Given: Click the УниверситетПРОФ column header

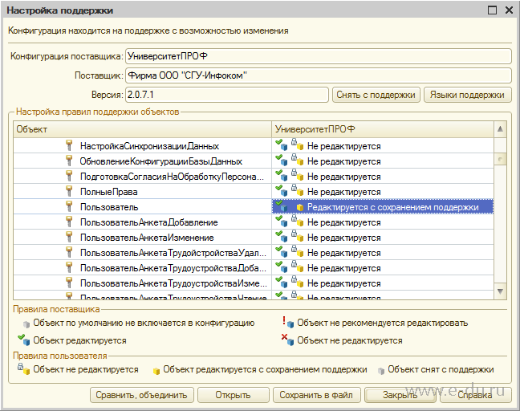Looking at the screenshot, I should [382, 129].
